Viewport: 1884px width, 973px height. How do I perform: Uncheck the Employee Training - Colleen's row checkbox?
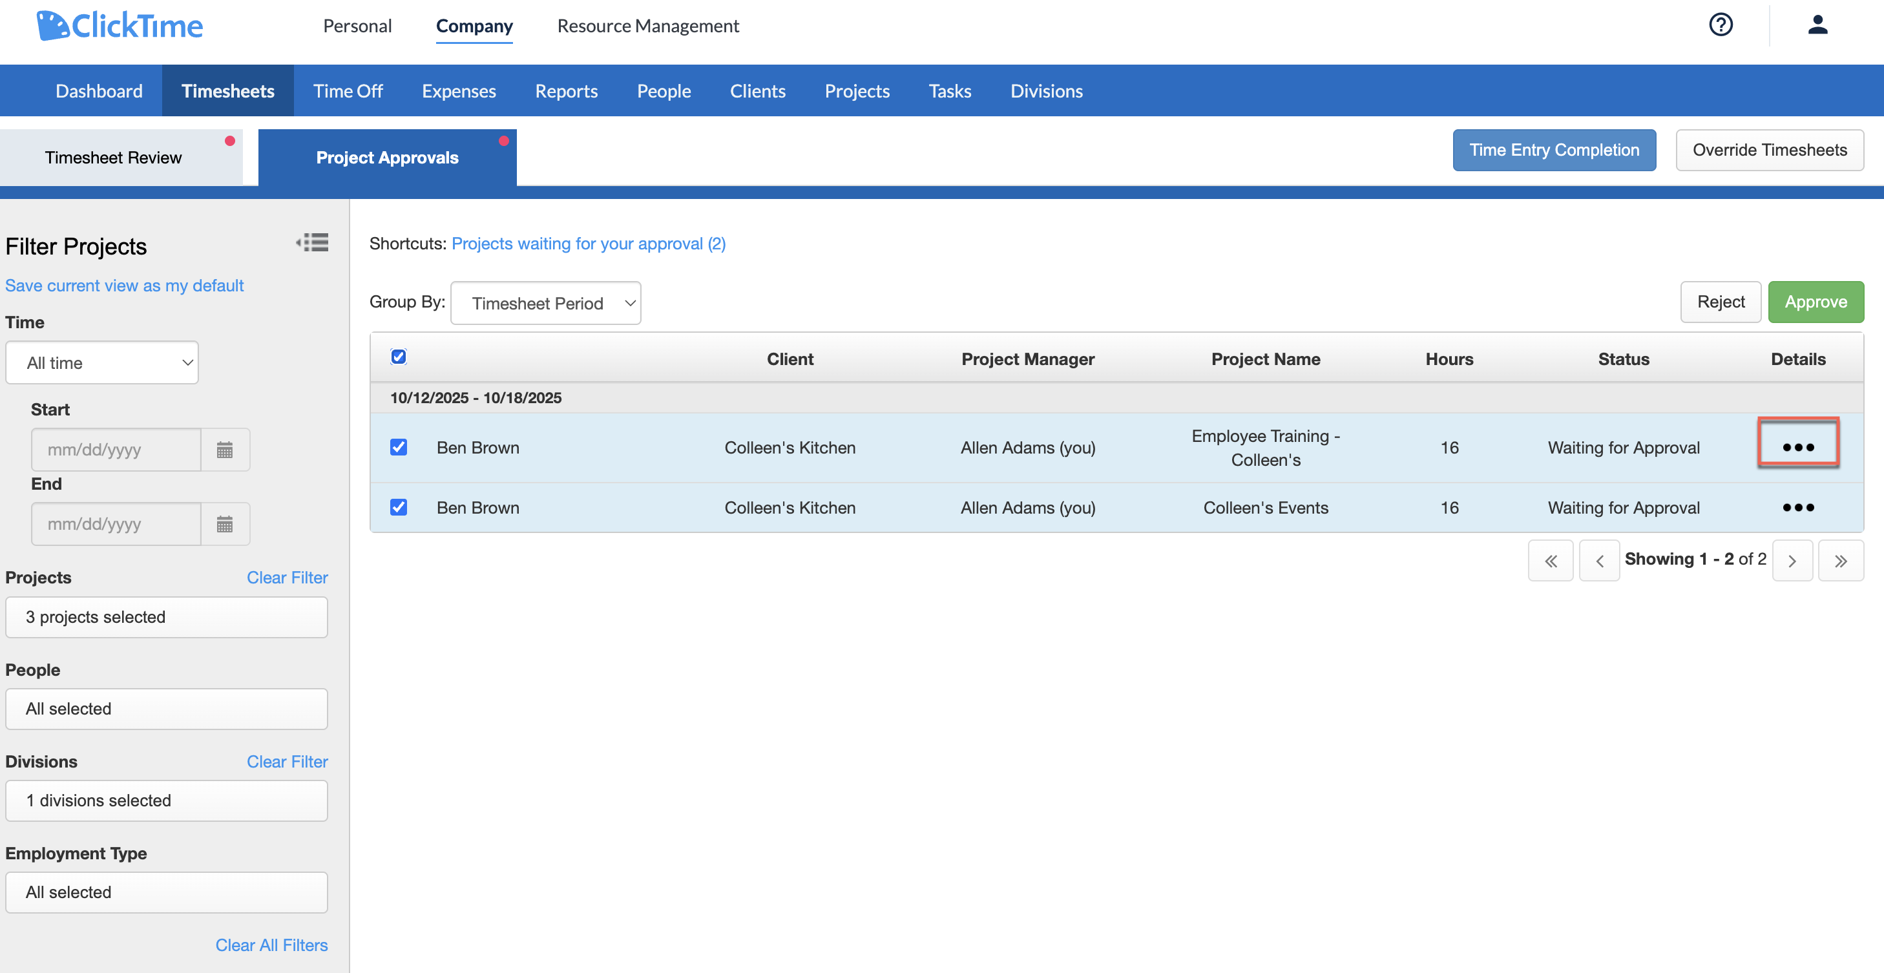point(399,447)
